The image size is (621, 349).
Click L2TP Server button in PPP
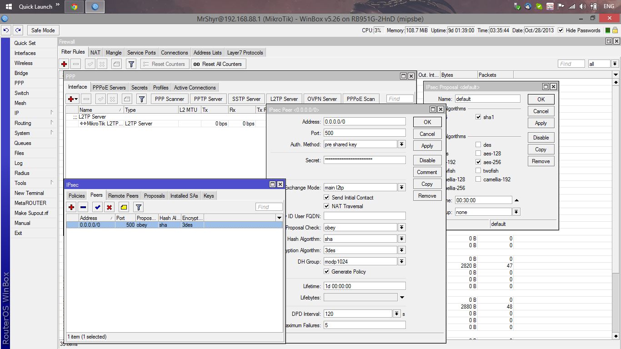pyautogui.click(x=284, y=99)
